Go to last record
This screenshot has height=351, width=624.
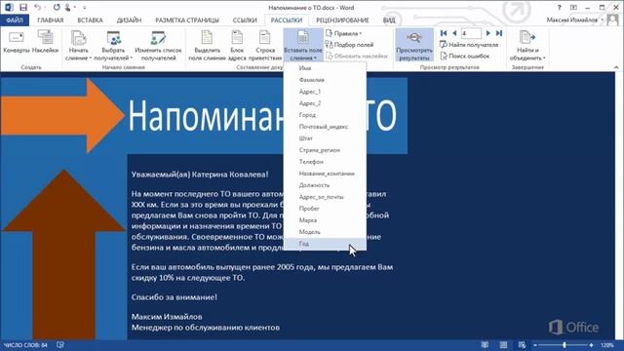click(x=498, y=33)
